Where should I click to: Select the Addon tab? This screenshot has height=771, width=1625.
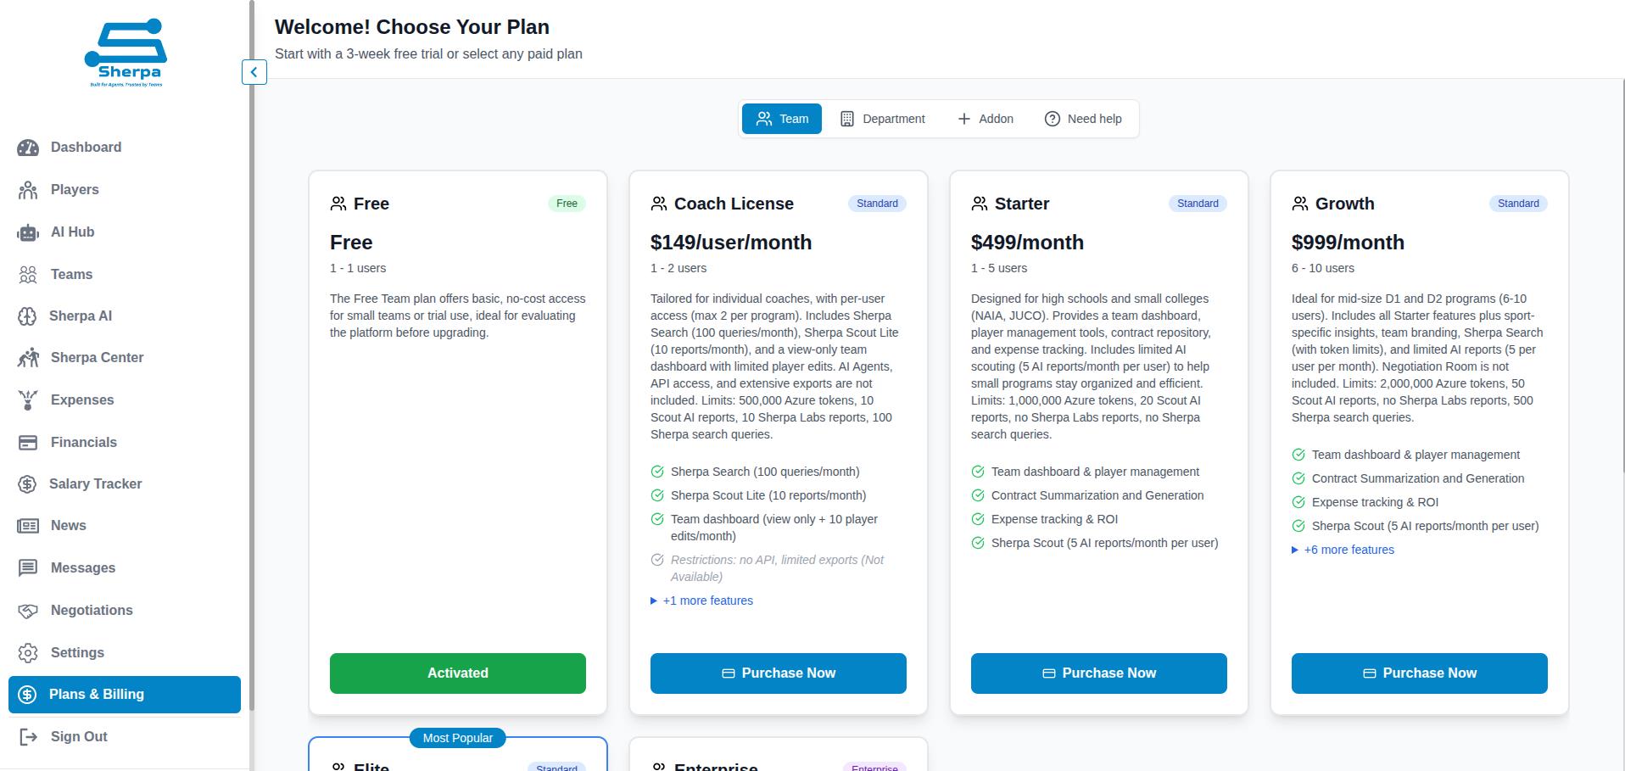tap(986, 119)
